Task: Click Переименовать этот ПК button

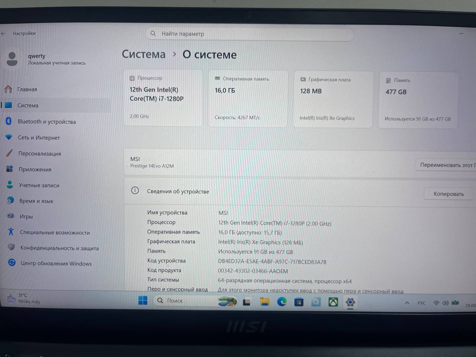Action: 446,165
